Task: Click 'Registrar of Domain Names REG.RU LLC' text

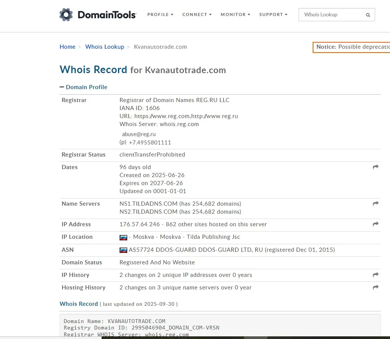Action: (174, 100)
